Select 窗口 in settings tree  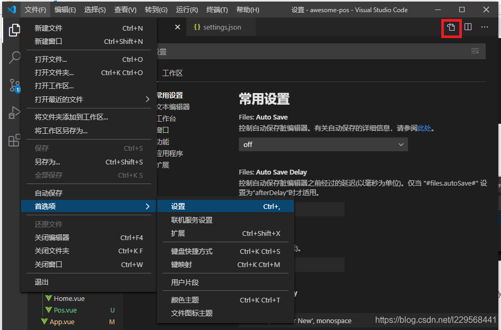pos(163,130)
